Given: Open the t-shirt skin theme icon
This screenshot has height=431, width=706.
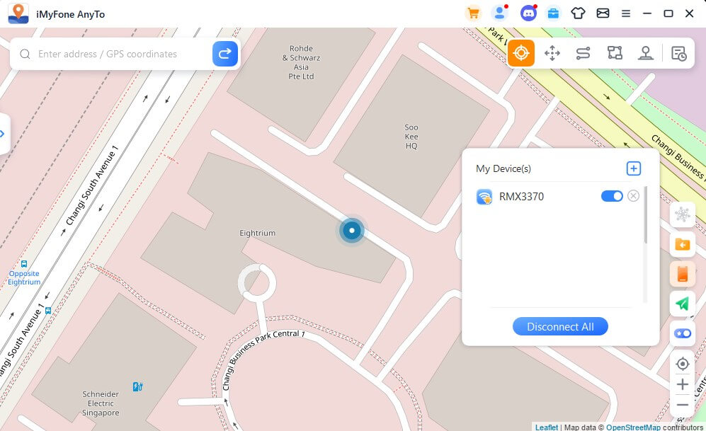Looking at the screenshot, I should click(578, 13).
